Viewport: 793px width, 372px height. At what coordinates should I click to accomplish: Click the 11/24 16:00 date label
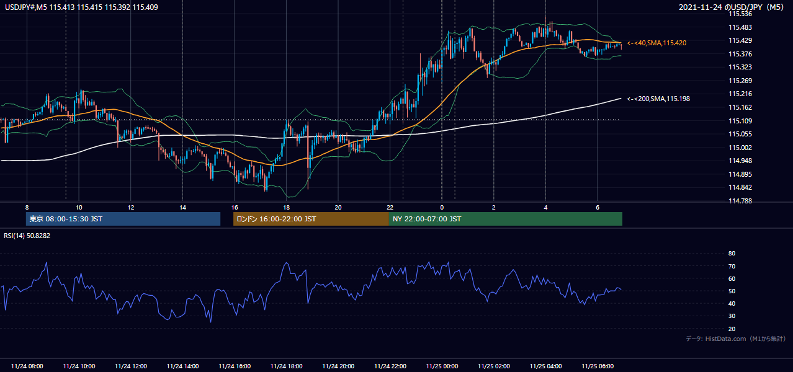(x=235, y=366)
